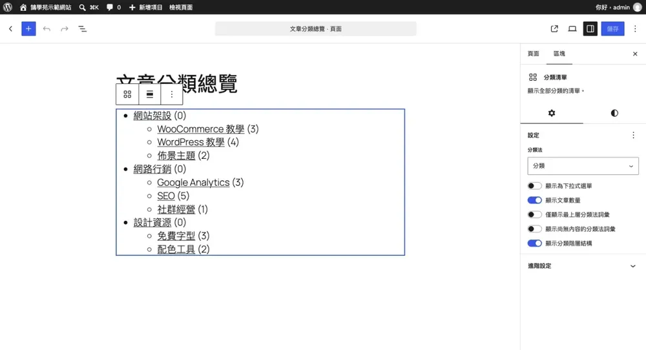Click the document title bar 文章分類總覽
This screenshot has height=350, width=646.
[x=316, y=29]
